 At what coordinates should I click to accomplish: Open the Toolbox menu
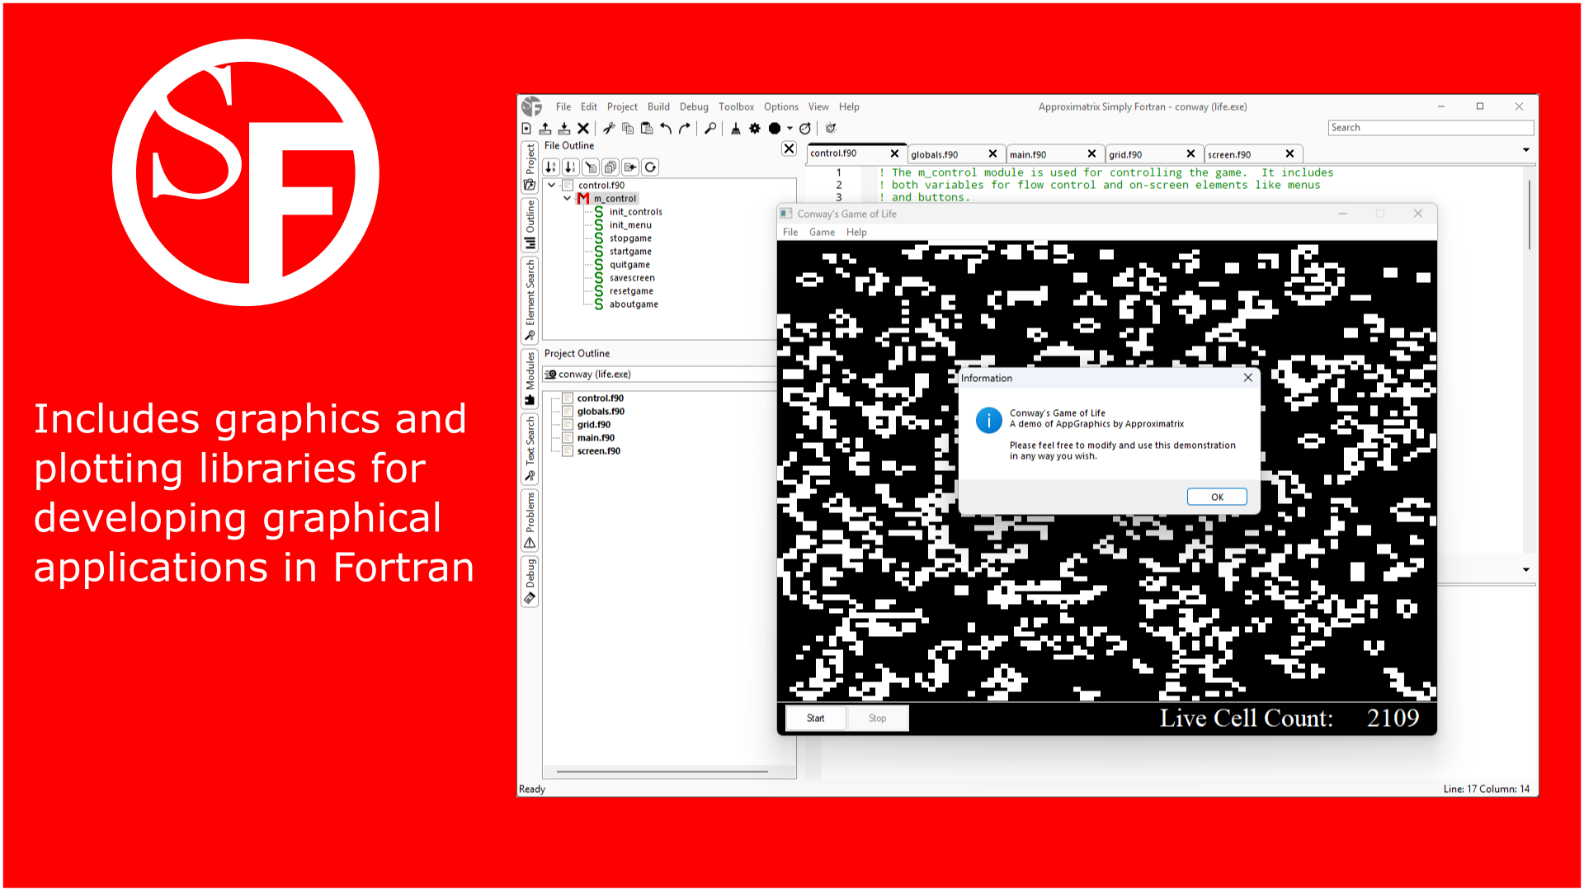click(736, 107)
